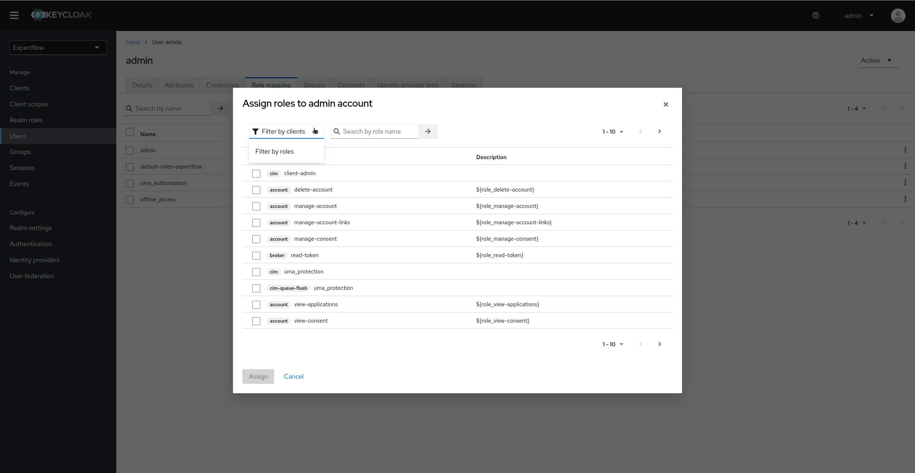Open the Action dropdown

[878, 60]
